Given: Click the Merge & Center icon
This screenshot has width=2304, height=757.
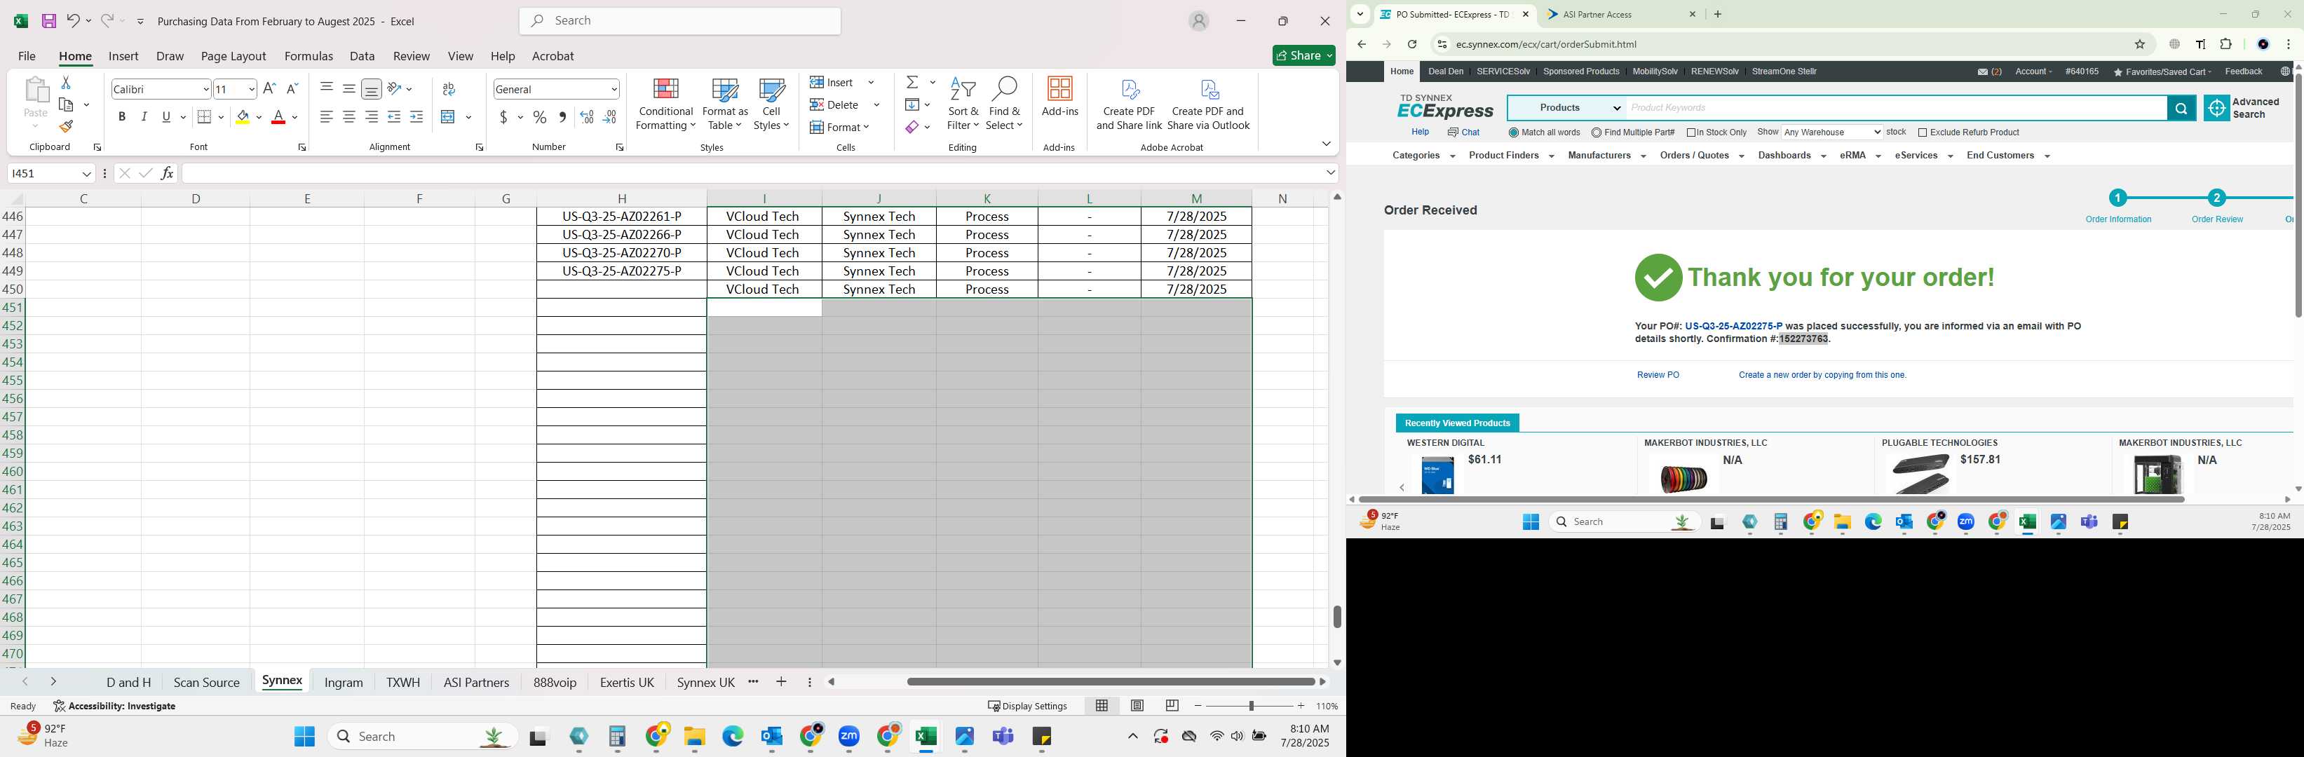Looking at the screenshot, I should click(449, 117).
